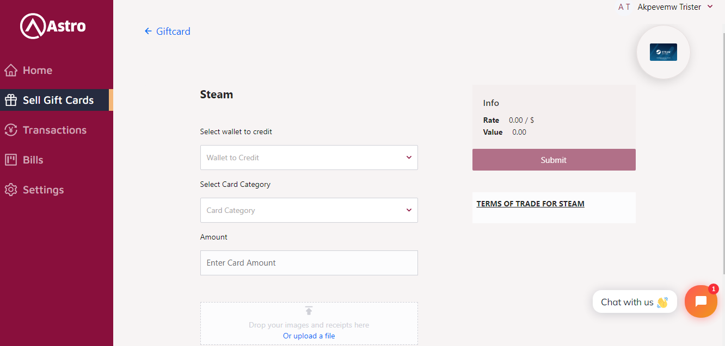Open the Card Category dropdown
The width and height of the screenshot is (725, 346).
coord(309,210)
